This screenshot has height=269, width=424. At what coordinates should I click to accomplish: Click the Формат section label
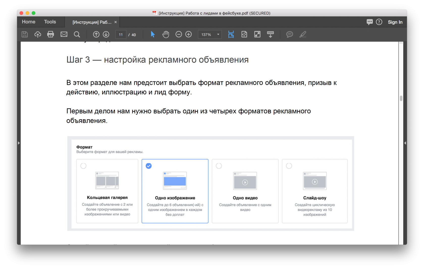(84, 147)
